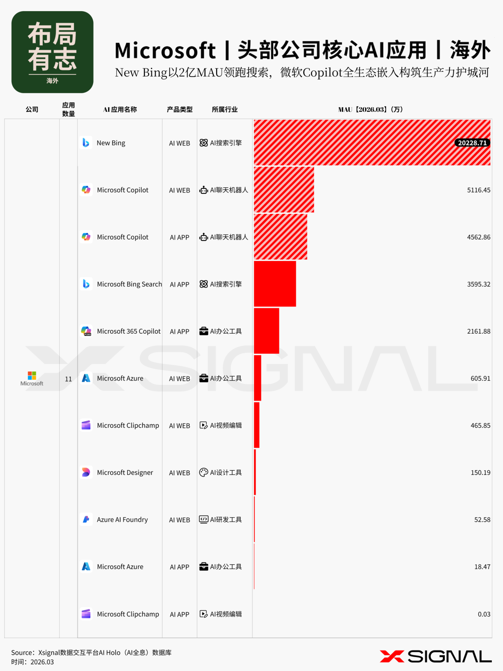Click the Microsoft 365 Copilot icon
This screenshot has height=671, width=503.
click(86, 331)
